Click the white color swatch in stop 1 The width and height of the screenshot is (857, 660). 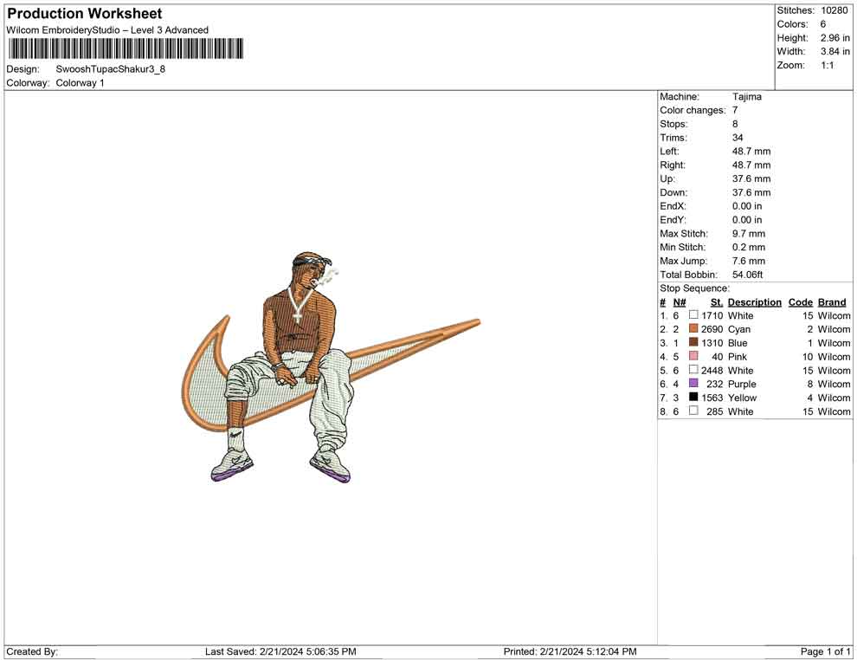click(x=693, y=315)
